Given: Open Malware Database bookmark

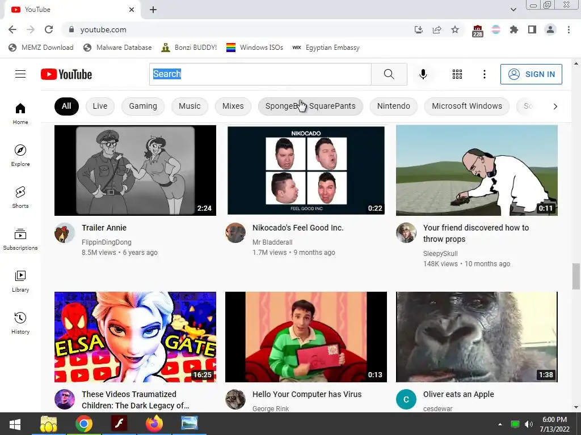Looking at the screenshot, I should [117, 48].
